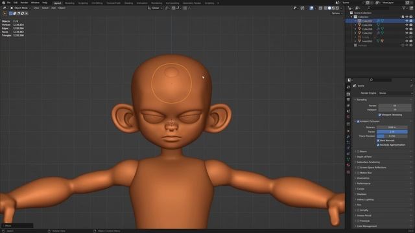Enable the Bloom checkbox
The height and width of the screenshot is (233, 415).
(358, 151)
